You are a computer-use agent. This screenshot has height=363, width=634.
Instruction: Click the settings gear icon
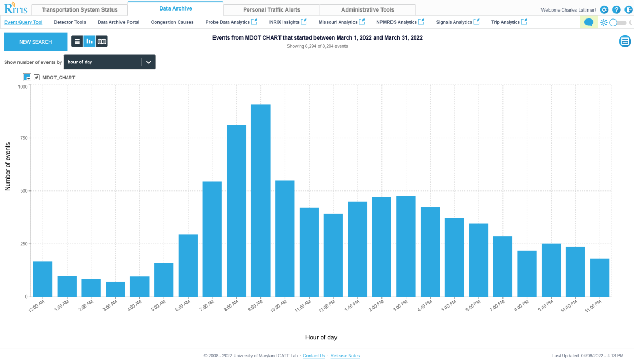click(604, 9)
